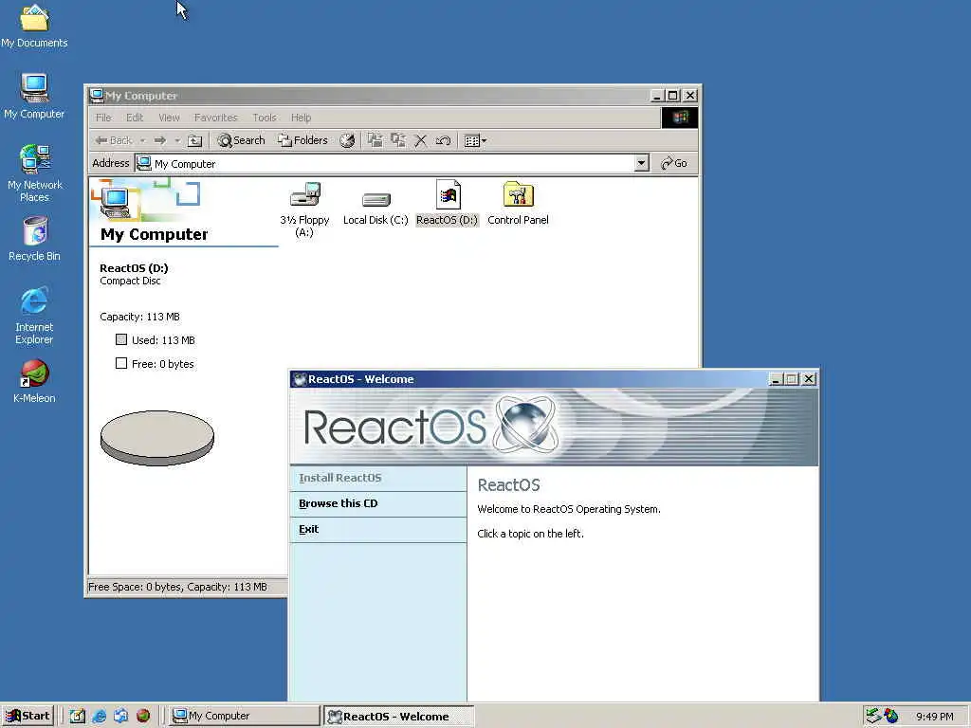Select the 3½ Floppy (A:) drive

pos(304,209)
